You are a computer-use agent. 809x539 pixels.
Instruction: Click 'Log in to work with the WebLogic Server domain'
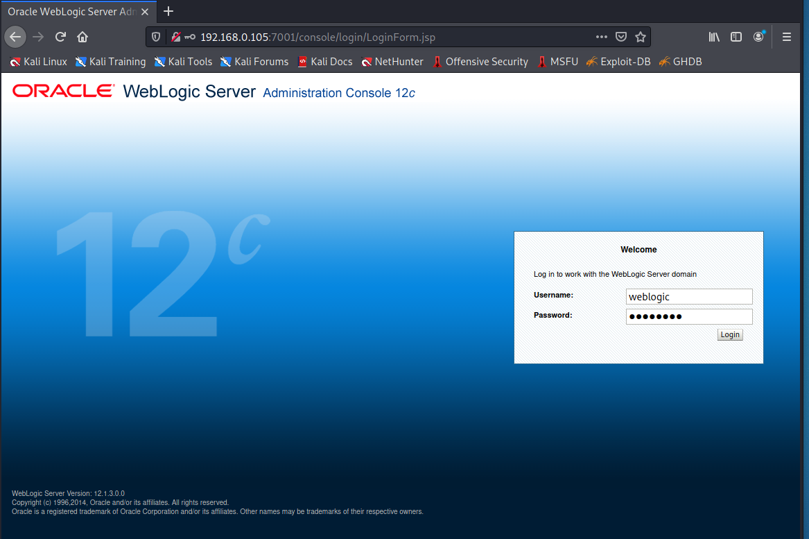[x=615, y=274]
